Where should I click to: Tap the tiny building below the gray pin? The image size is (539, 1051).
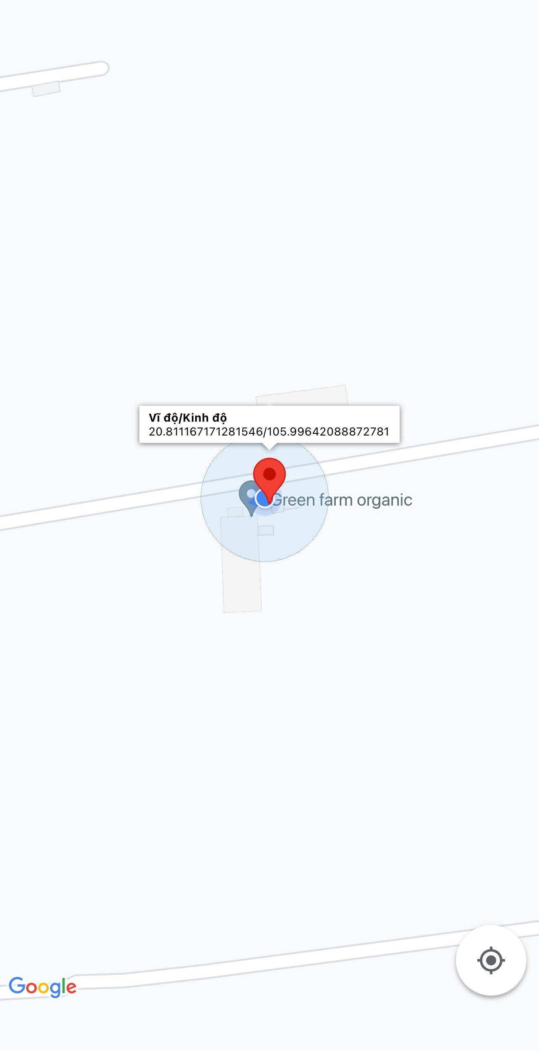(235, 512)
